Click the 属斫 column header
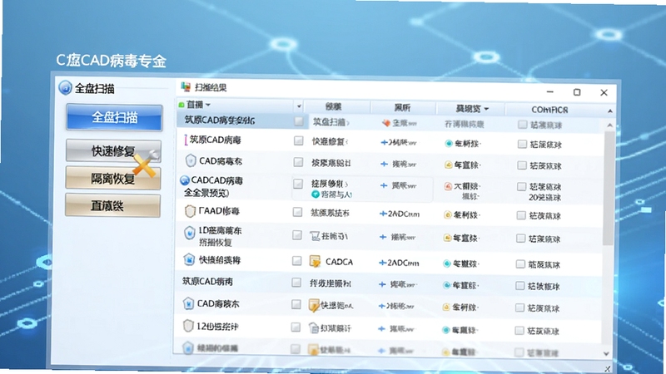Image resolution: width=666 pixels, height=374 pixels. point(402,108)
